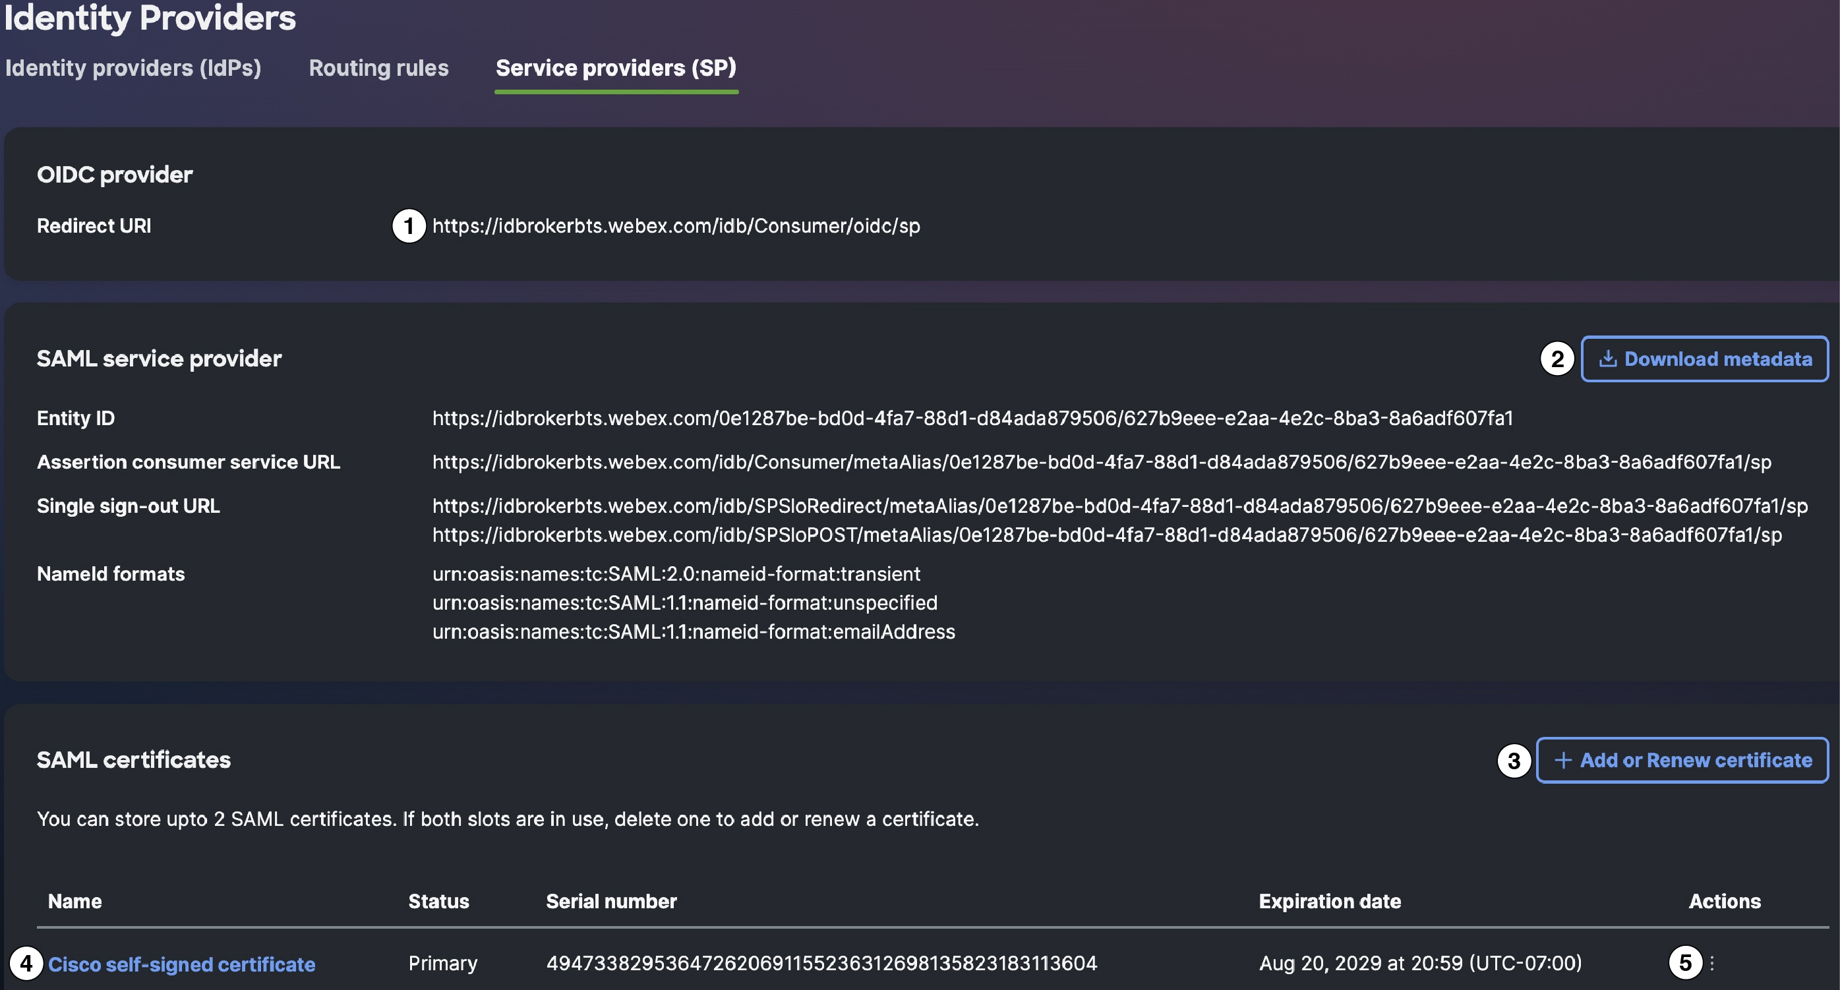
Task: Click the Add or Renew certificate button
Action: pos(1682,760)
